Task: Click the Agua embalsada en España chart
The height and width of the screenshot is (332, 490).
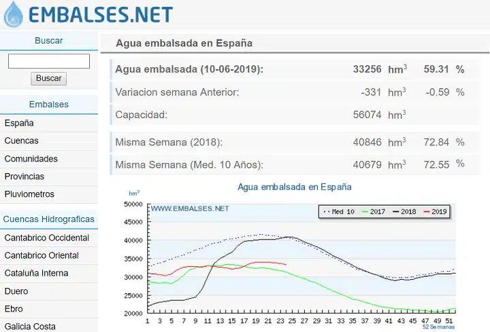Action: pos(294,258)
